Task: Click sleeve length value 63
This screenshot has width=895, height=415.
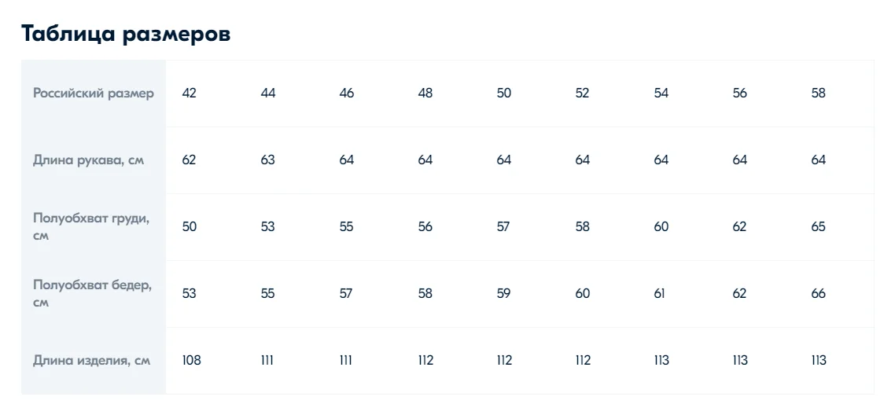Action: pos(267,160)
